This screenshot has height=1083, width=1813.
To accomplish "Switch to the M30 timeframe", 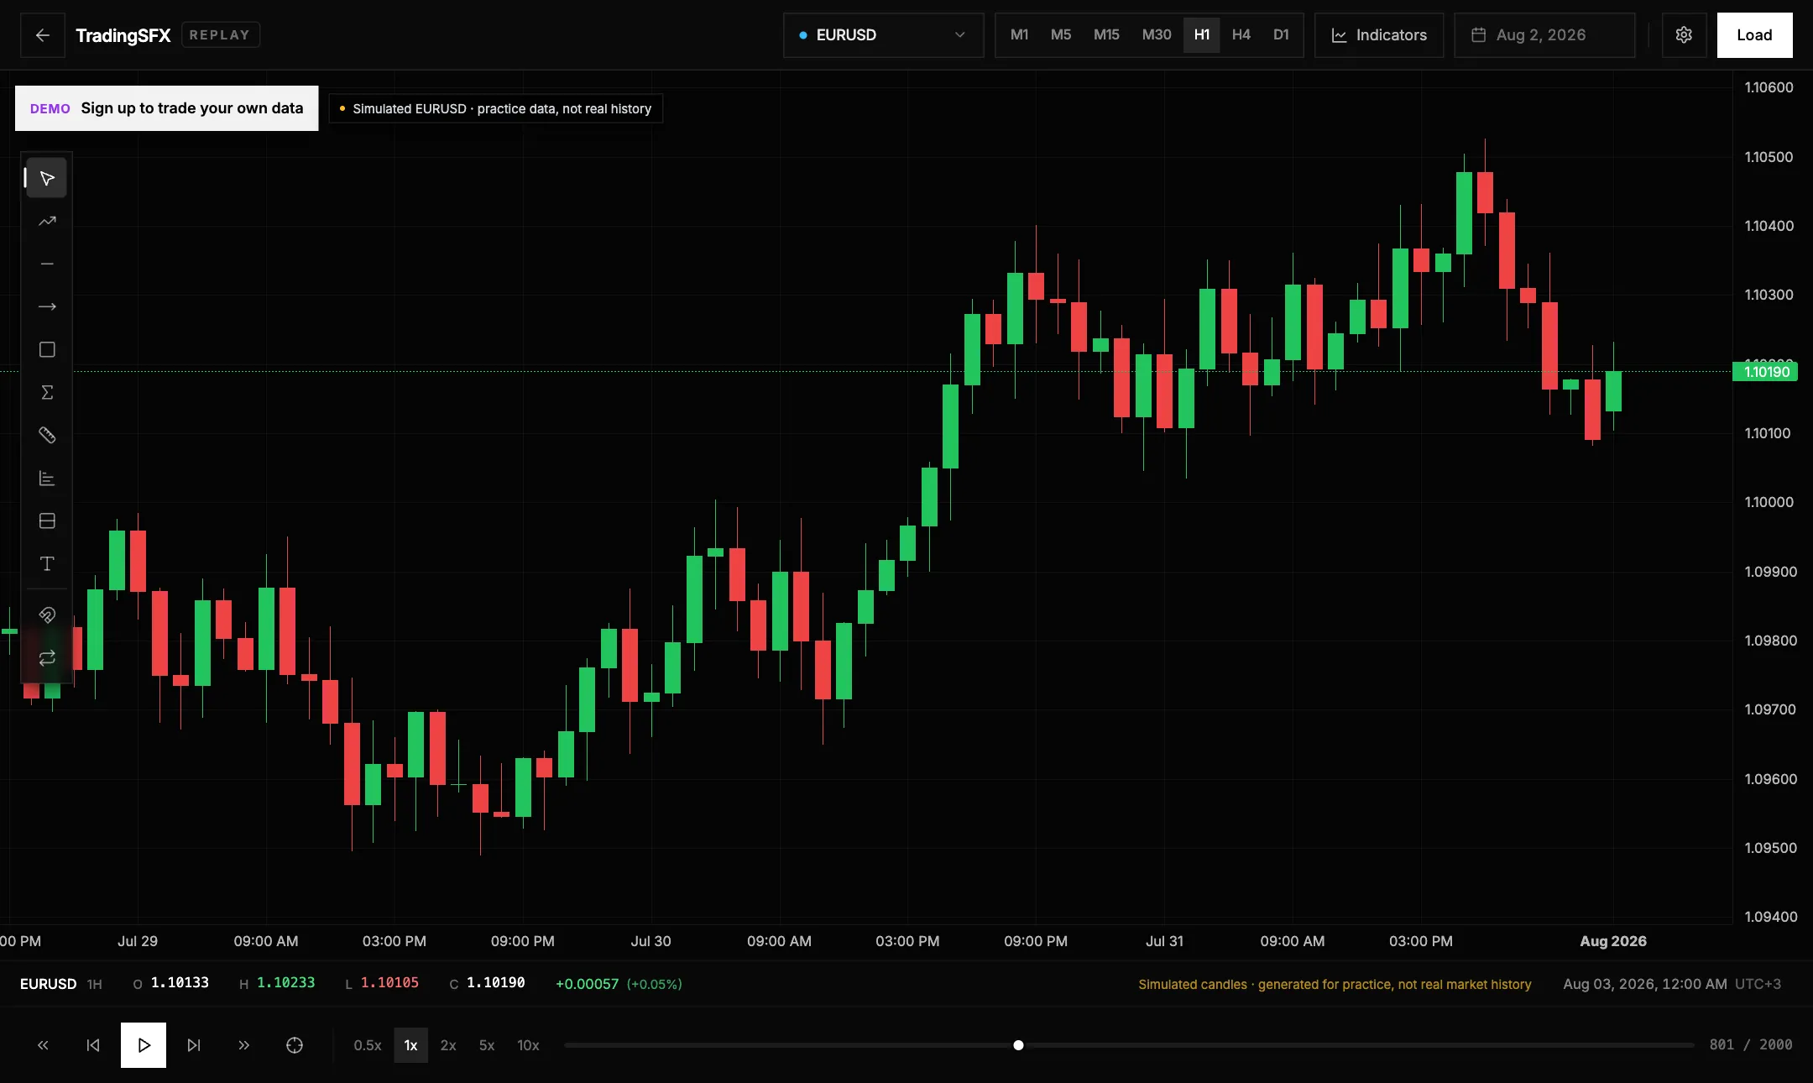I will [x=1157, y=35].
